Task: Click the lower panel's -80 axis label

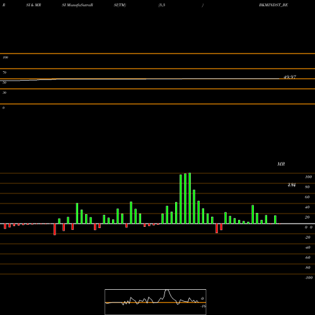Action: point(307,268)
